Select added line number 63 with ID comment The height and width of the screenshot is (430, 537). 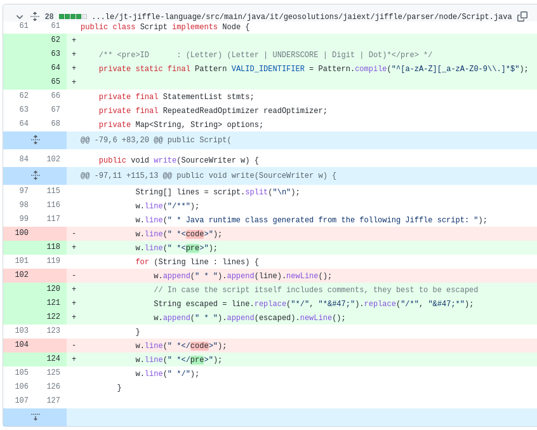click(55, 54)
